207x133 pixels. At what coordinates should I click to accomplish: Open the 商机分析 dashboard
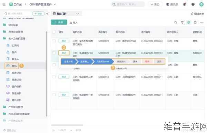(17, 100)
